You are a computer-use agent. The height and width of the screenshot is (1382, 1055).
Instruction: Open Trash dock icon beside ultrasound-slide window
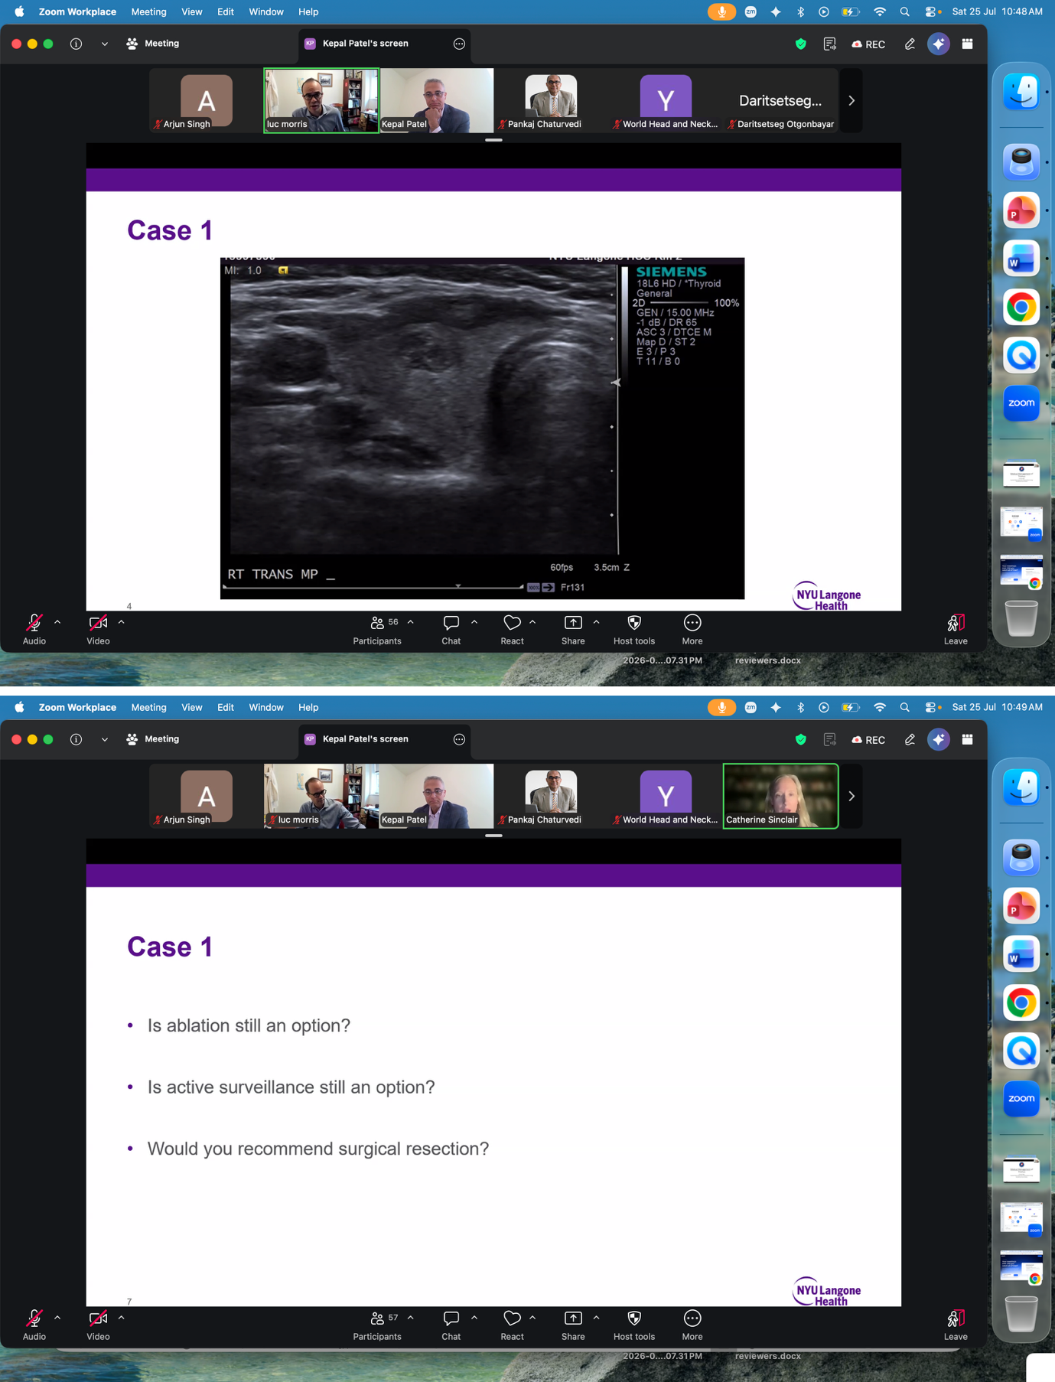tap(1021, 618)
